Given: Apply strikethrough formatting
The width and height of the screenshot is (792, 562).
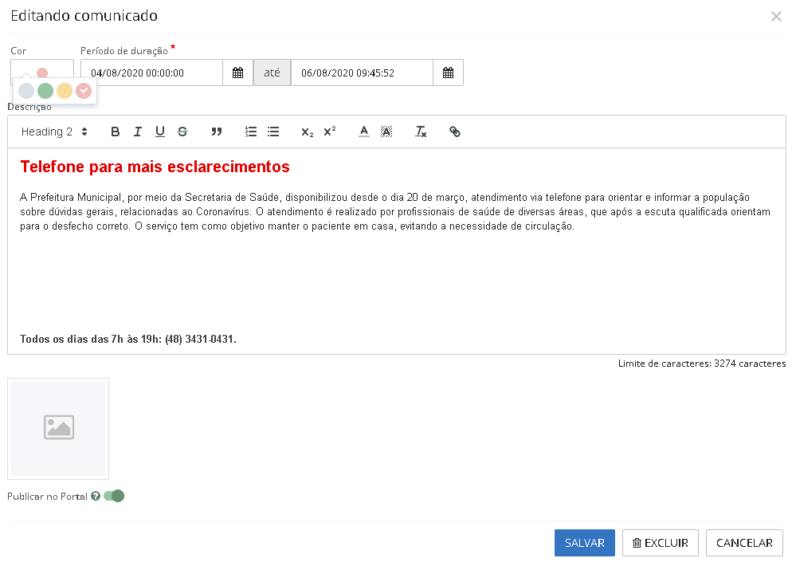Looking at the screenshot, I should 182,132.
